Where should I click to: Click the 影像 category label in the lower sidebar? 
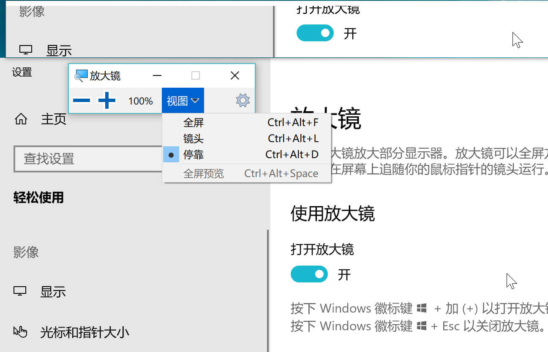coord(26,252)
